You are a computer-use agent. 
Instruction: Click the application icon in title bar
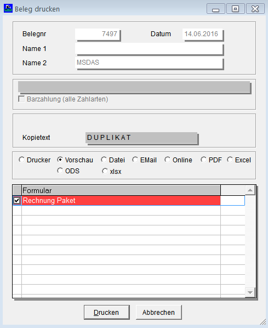tap(8, 8)
